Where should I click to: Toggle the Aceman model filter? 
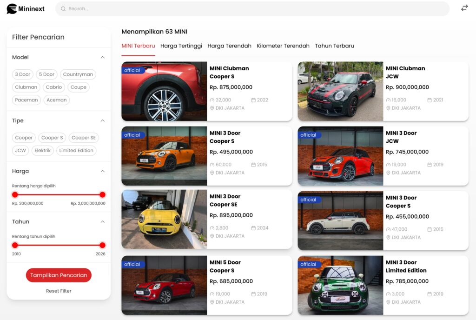click(56, 100)
